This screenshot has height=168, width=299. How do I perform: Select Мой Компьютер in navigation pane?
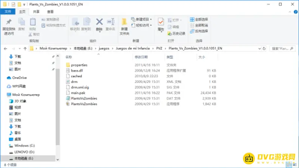(23, 95)
